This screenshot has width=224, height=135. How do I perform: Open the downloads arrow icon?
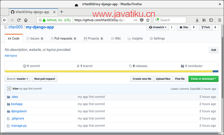click(197, 20)
